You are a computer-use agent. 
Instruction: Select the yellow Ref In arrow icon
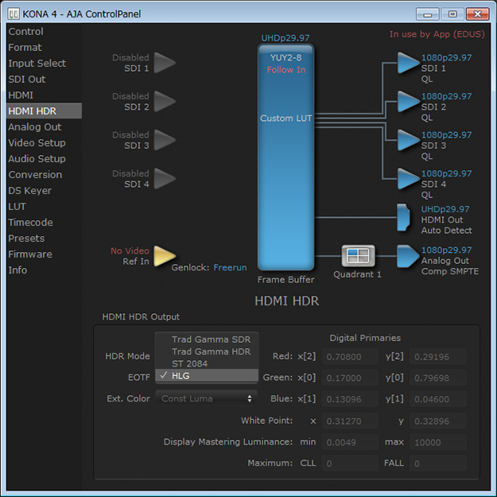click(x=164, y=255)
